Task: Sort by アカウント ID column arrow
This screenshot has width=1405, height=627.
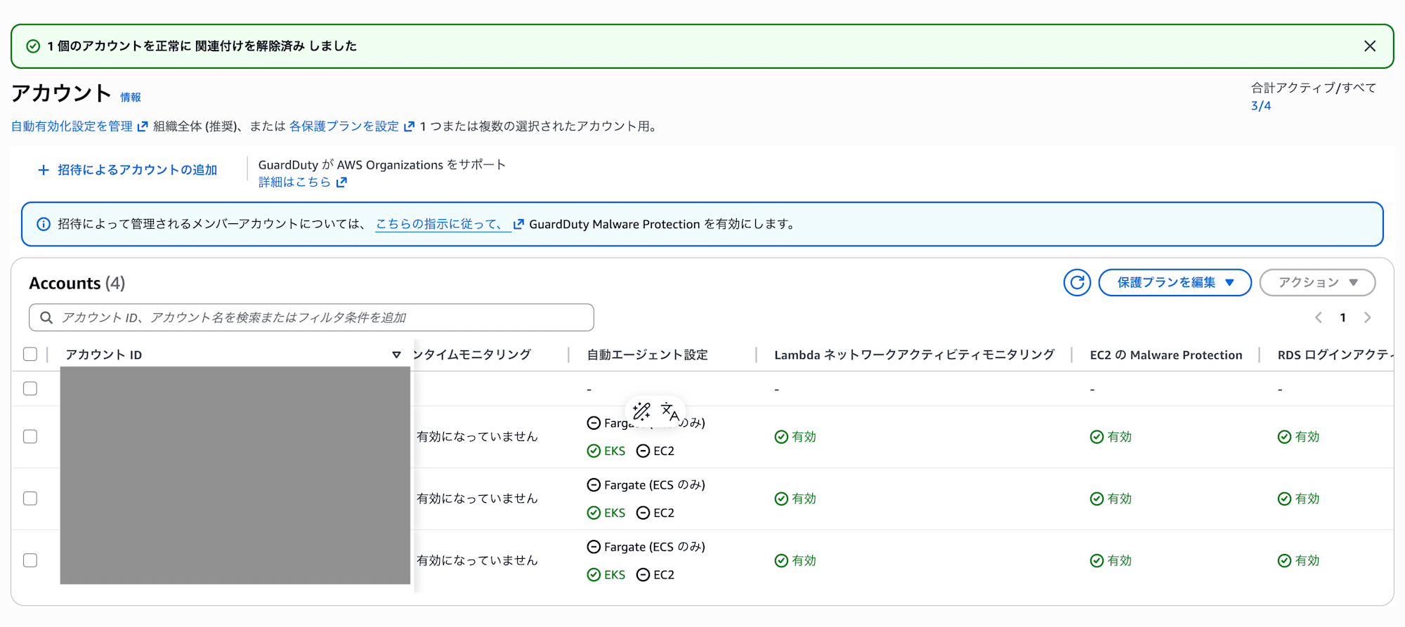Action: pyautogui.click(x=396, y=355)
